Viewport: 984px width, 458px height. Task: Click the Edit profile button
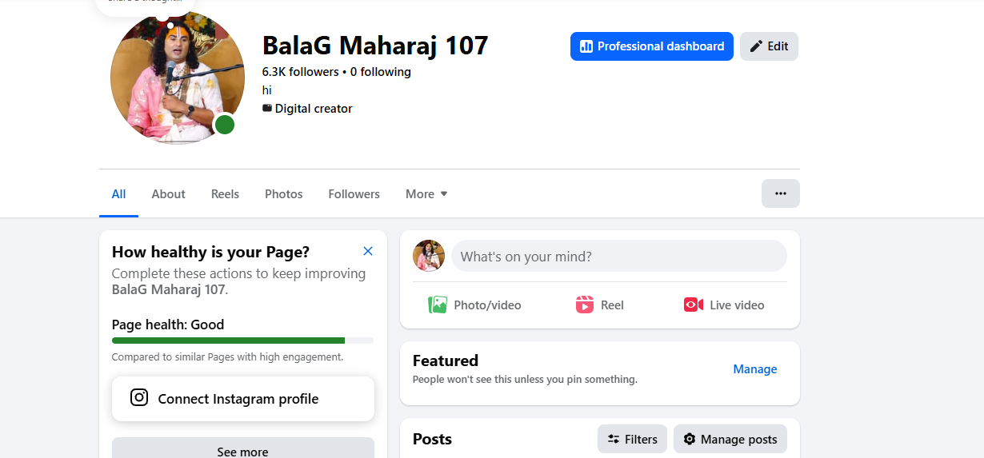769,46
